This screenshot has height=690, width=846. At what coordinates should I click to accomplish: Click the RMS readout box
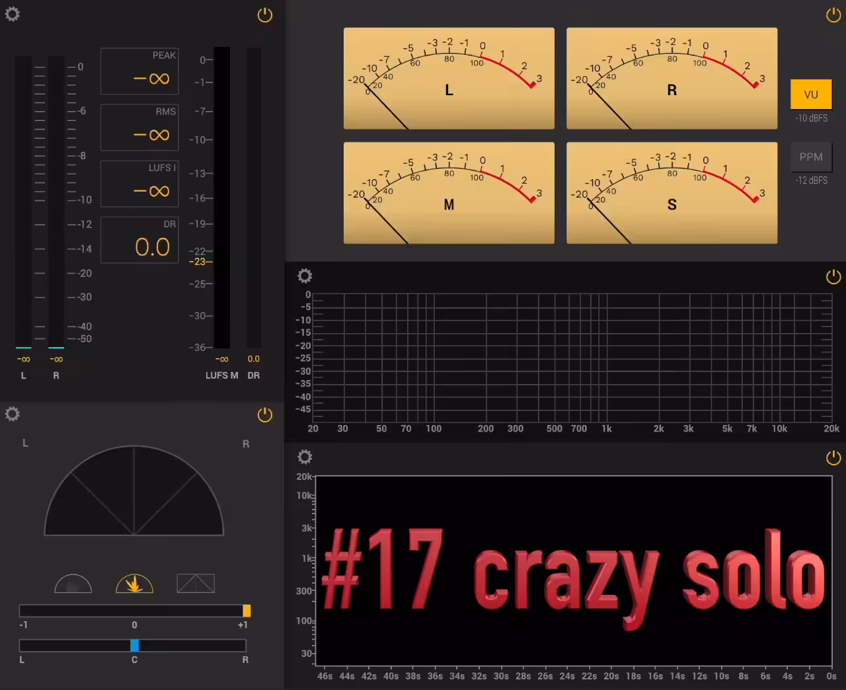[139, 128]
